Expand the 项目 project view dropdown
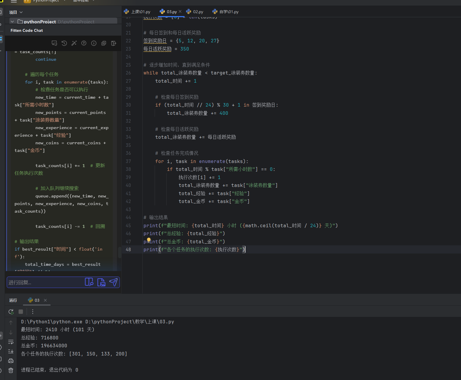 coord(16,12)
